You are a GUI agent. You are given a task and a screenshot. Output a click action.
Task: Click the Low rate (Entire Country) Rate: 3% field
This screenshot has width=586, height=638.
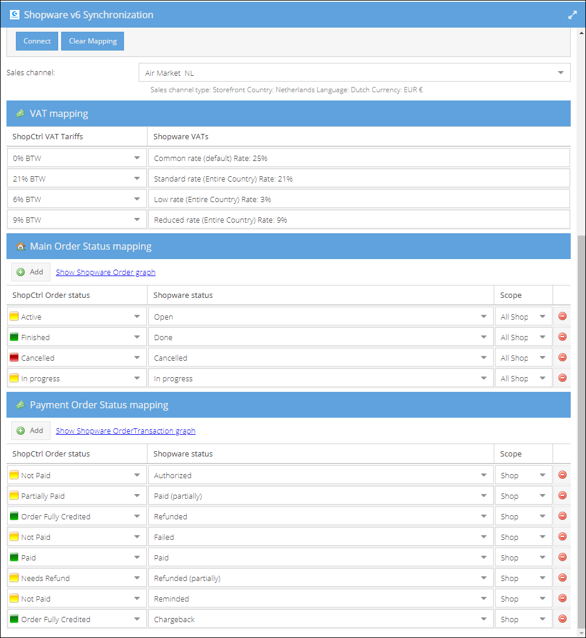(359, 199)
